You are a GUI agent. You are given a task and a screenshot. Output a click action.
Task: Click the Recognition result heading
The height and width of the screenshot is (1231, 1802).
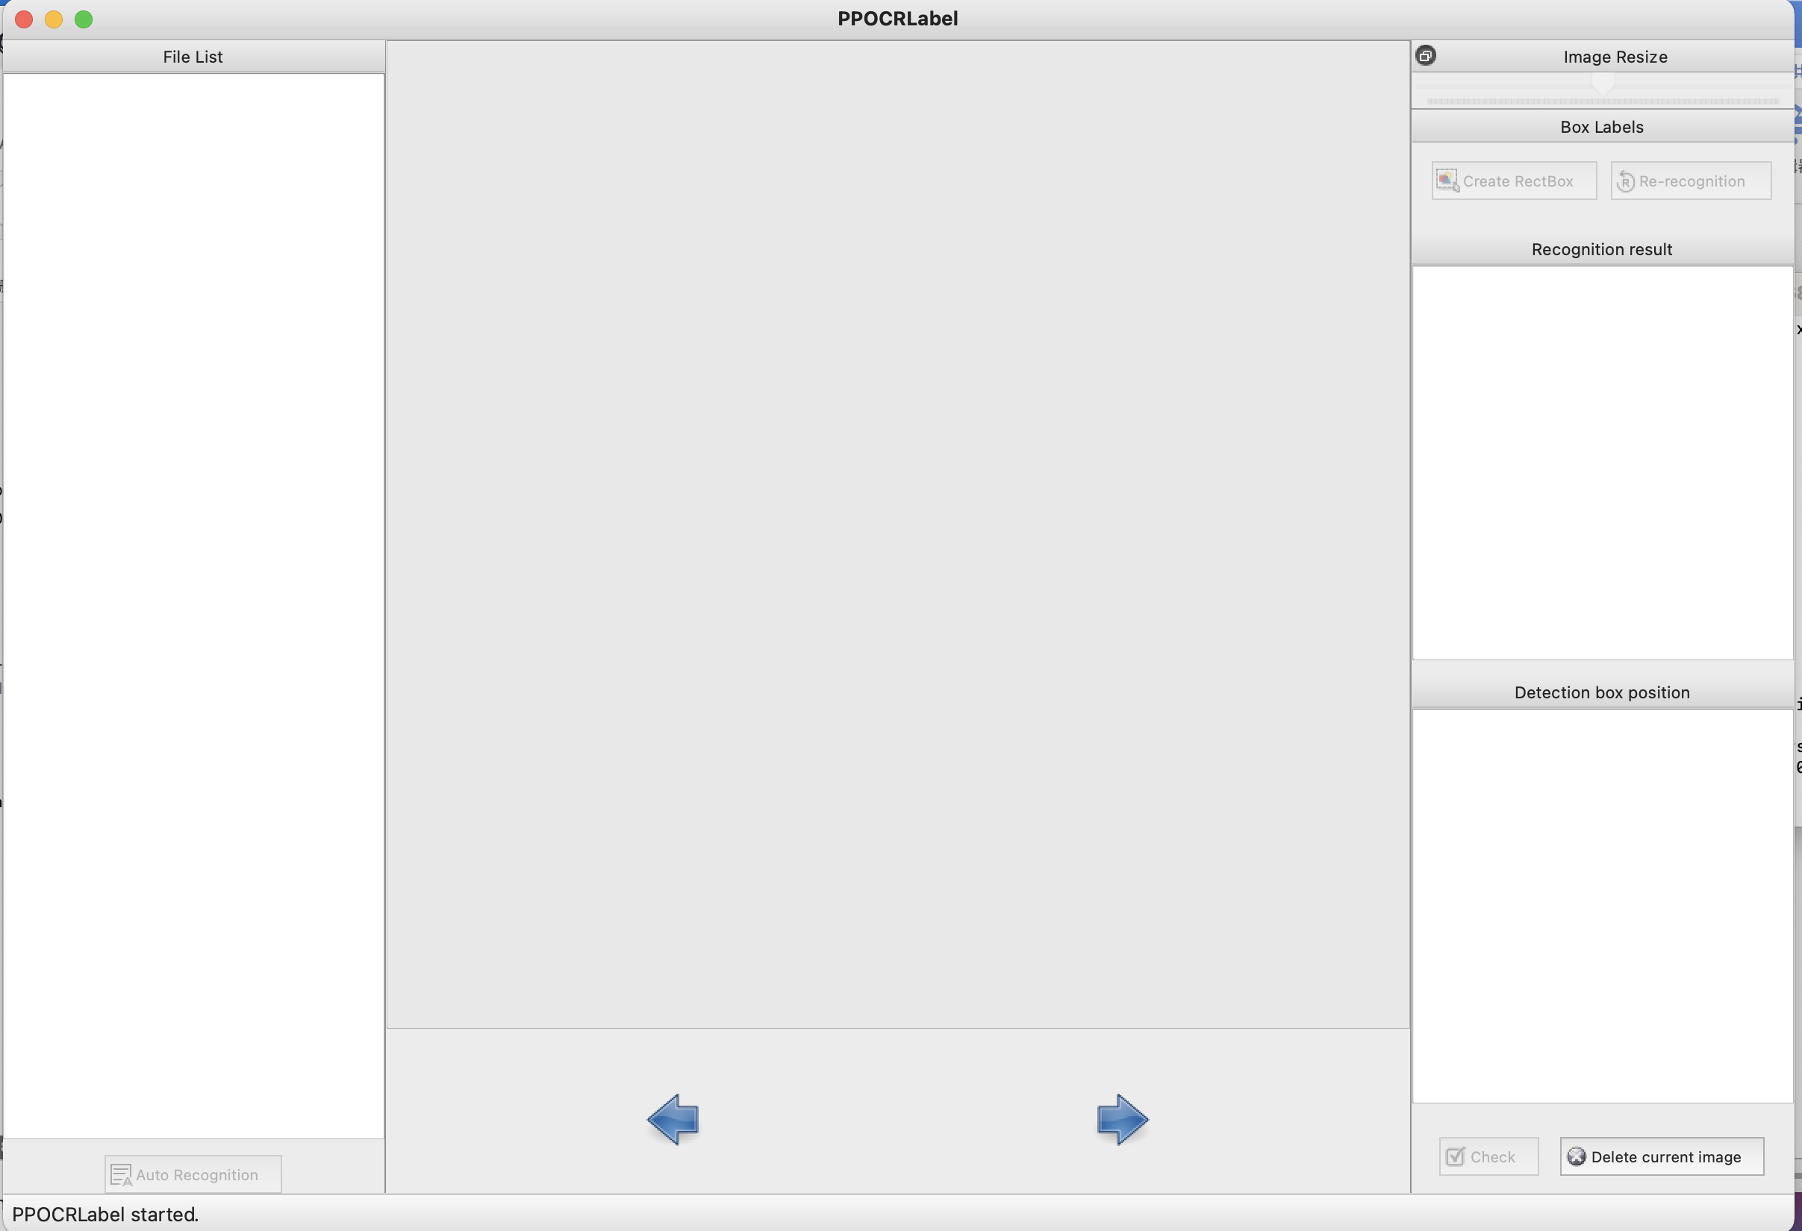[1602, 250]
